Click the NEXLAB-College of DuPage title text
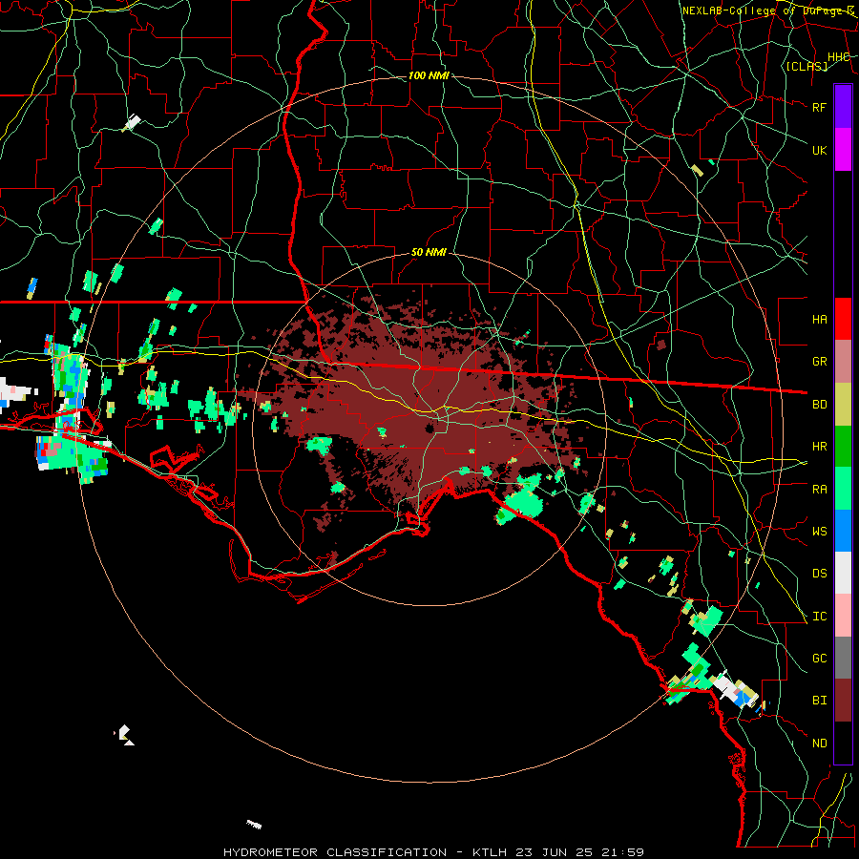The width and height of the screenshot is (859, 859). point(768,10)
